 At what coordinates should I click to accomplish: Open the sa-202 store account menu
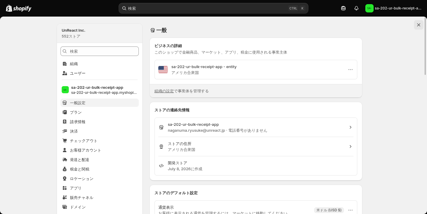point(393,8)
